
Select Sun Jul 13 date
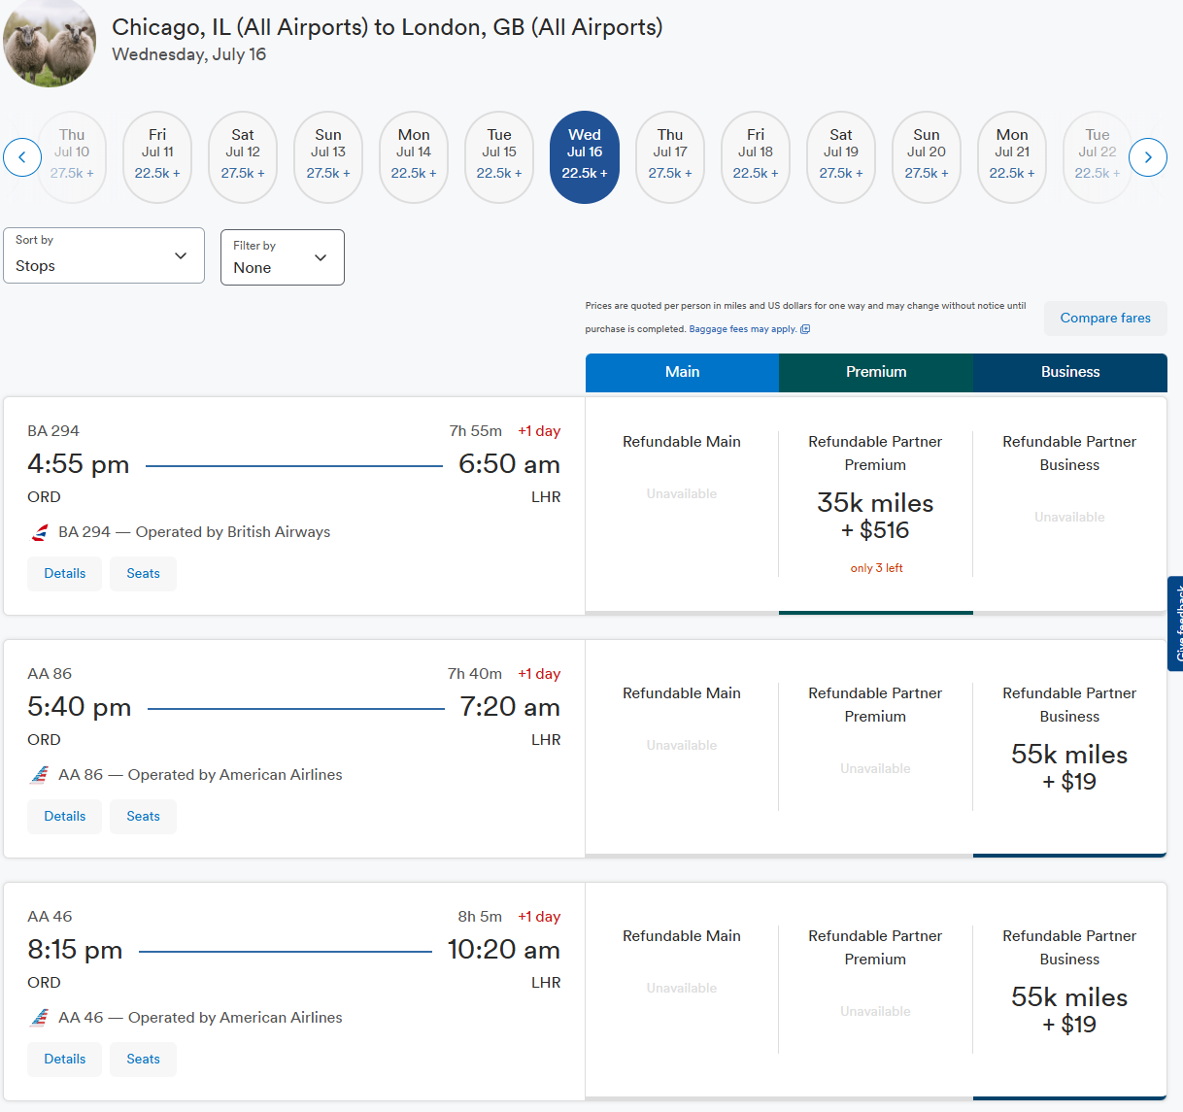click(328, 157)
